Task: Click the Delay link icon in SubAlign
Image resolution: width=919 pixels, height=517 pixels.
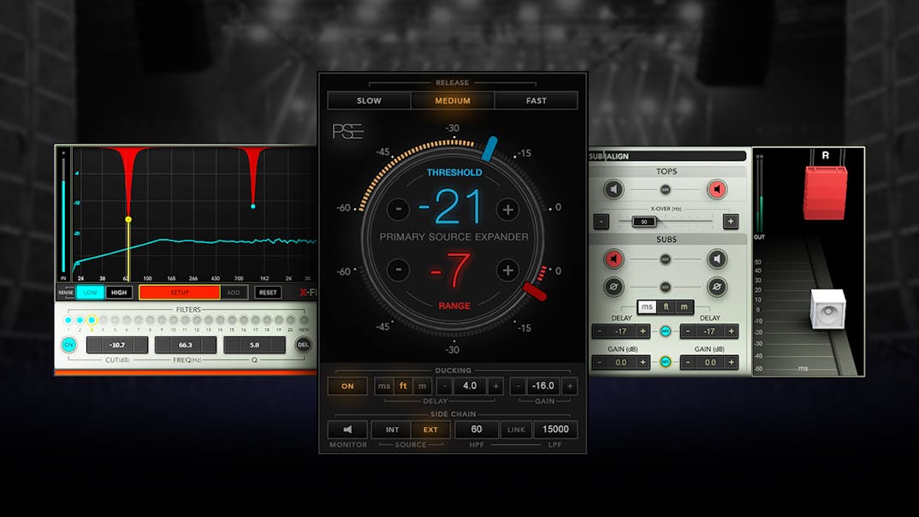Action: click(665, 331)
